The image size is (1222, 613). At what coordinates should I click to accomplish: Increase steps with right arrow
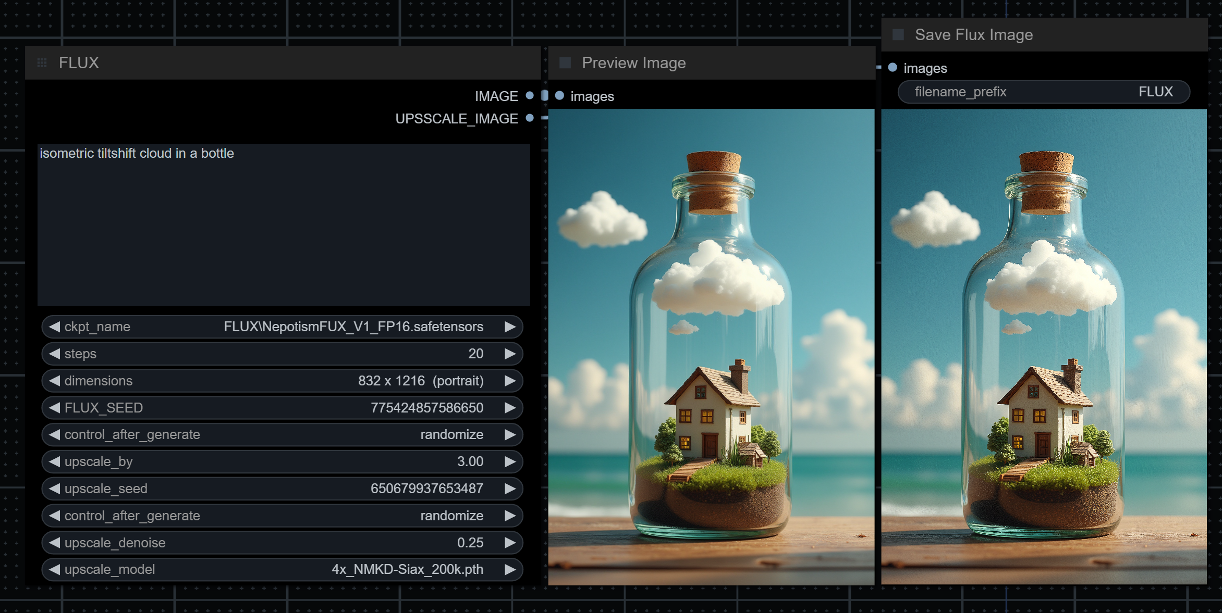(x=510, y=354)
